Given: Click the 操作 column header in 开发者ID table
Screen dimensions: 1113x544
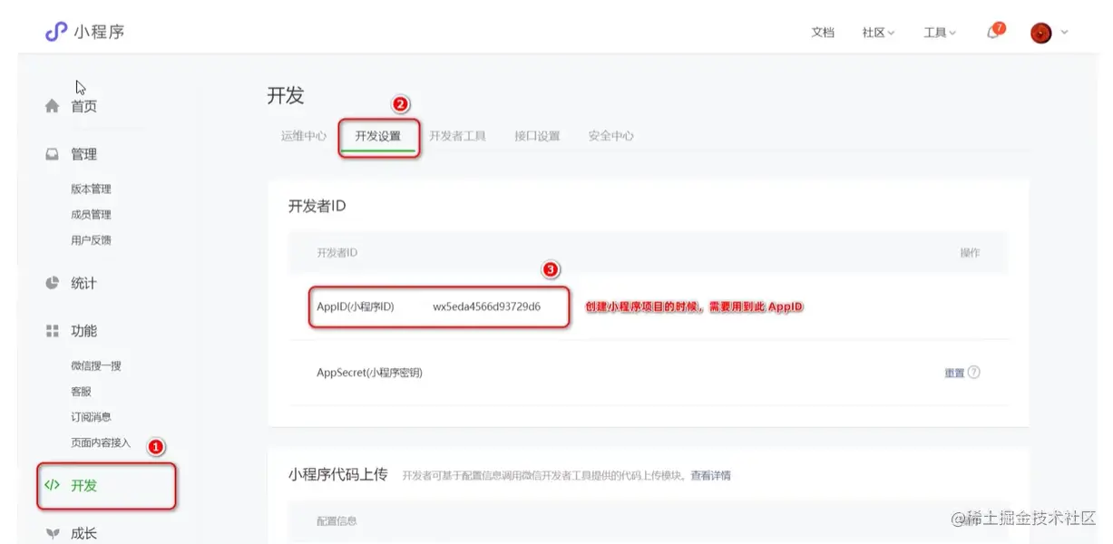Looking at the screenshot, I should pos(970,252).
